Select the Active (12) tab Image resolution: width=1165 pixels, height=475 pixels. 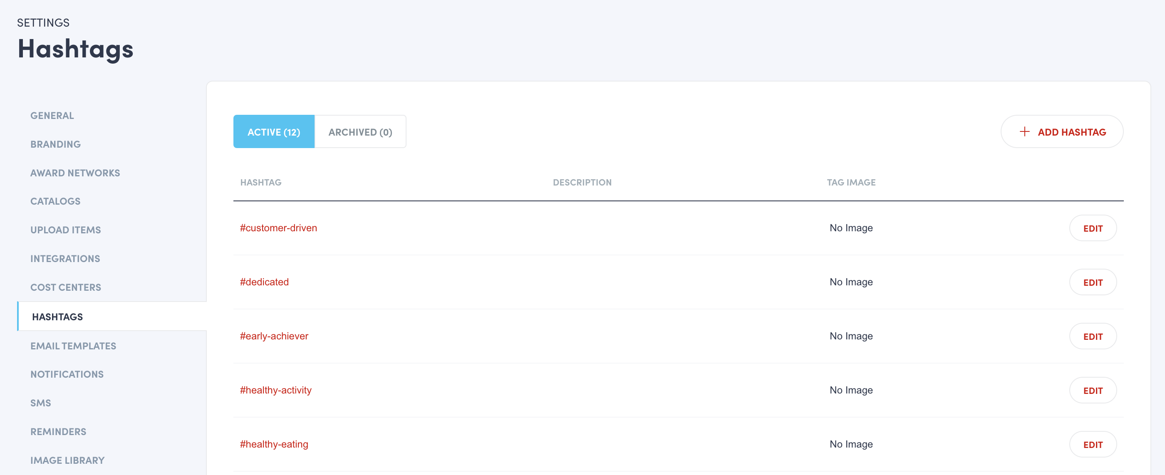click(274, 132)
